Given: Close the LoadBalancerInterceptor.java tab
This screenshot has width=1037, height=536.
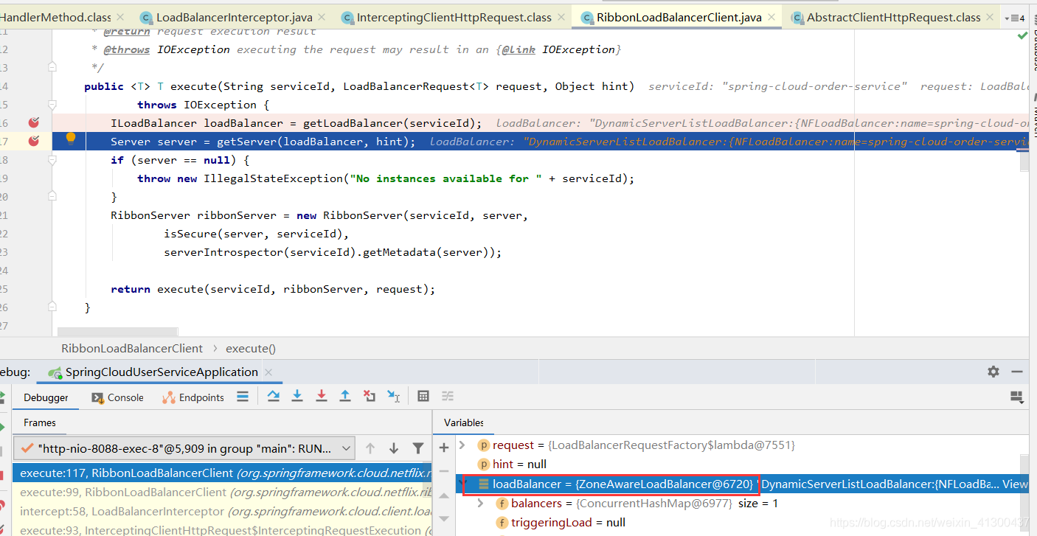Looking at the screenshot, I should [x=322, y=17].
